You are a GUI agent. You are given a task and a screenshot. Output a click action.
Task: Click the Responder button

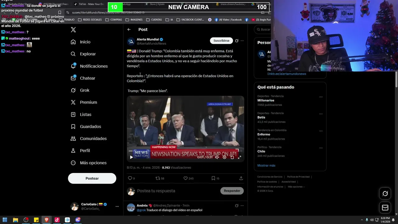point(232,191)
